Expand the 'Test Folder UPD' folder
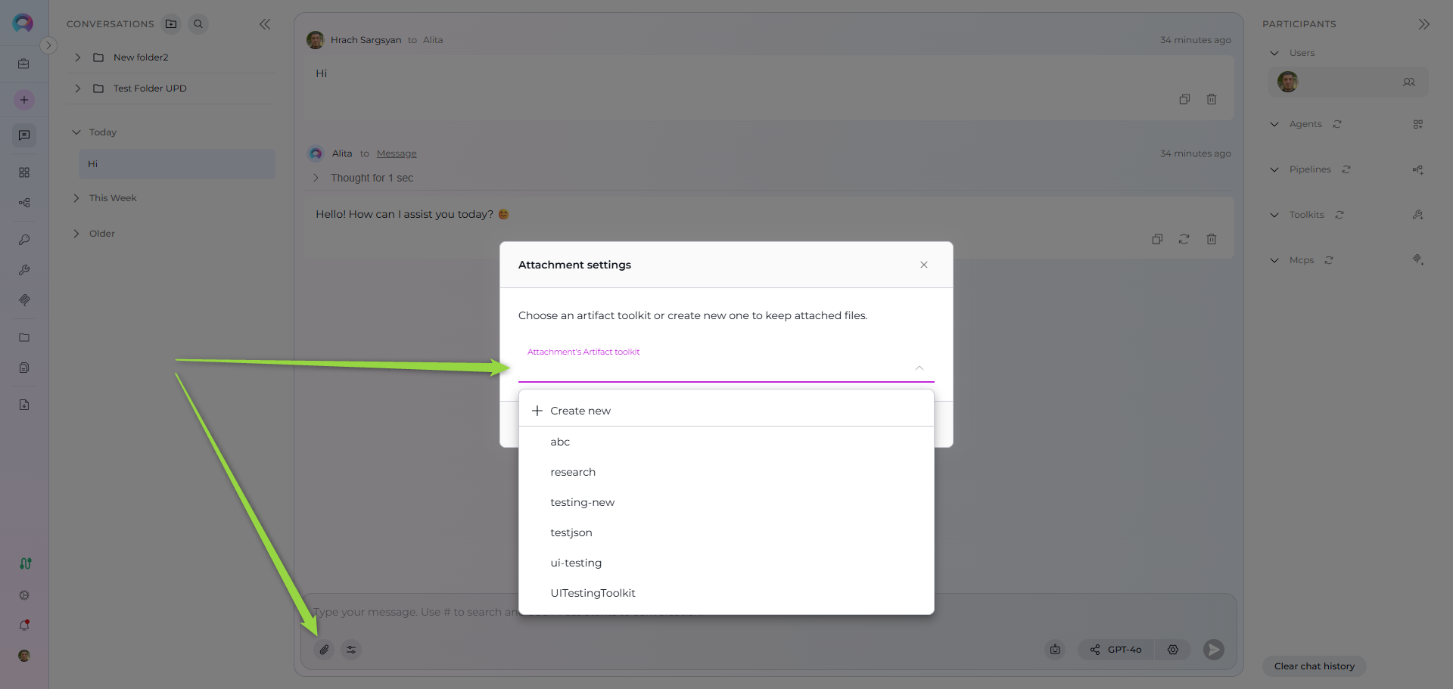 [78, 88]
